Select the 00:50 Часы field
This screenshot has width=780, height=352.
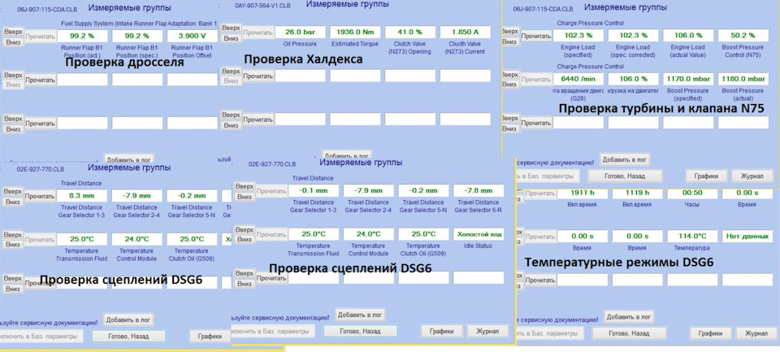click(x=692, y=193)
